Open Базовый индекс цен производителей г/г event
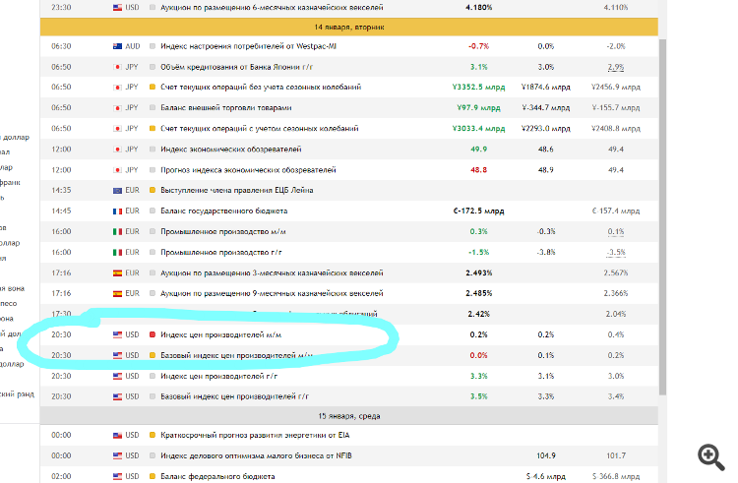Image resolution: width=738 pixels, height=483 pixels. coord(234,396)
